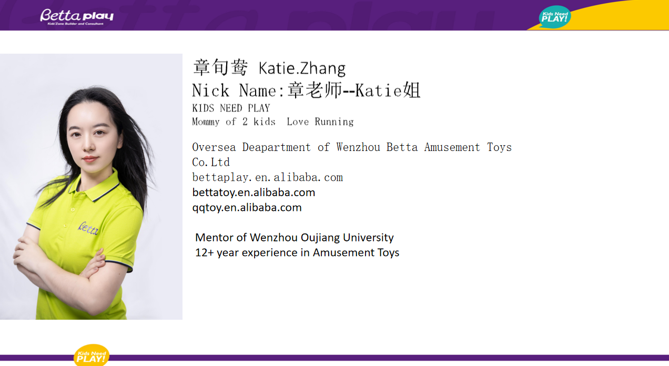Open the bettaplay.en.alibaba.com link
669x366 pixels.
pos(267,177)
